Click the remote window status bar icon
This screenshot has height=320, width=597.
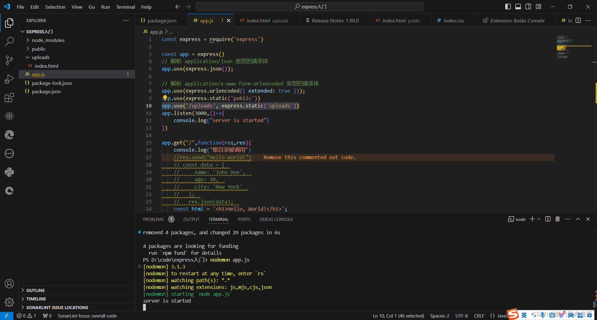tap(7, 316)
